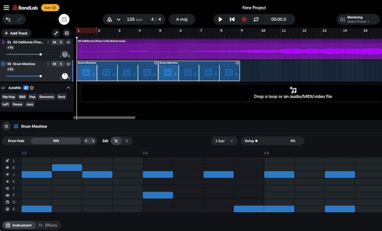Screen dimensions: 382x231
Task: Click the purple voice icon of track 01
Action: point(3,42)
